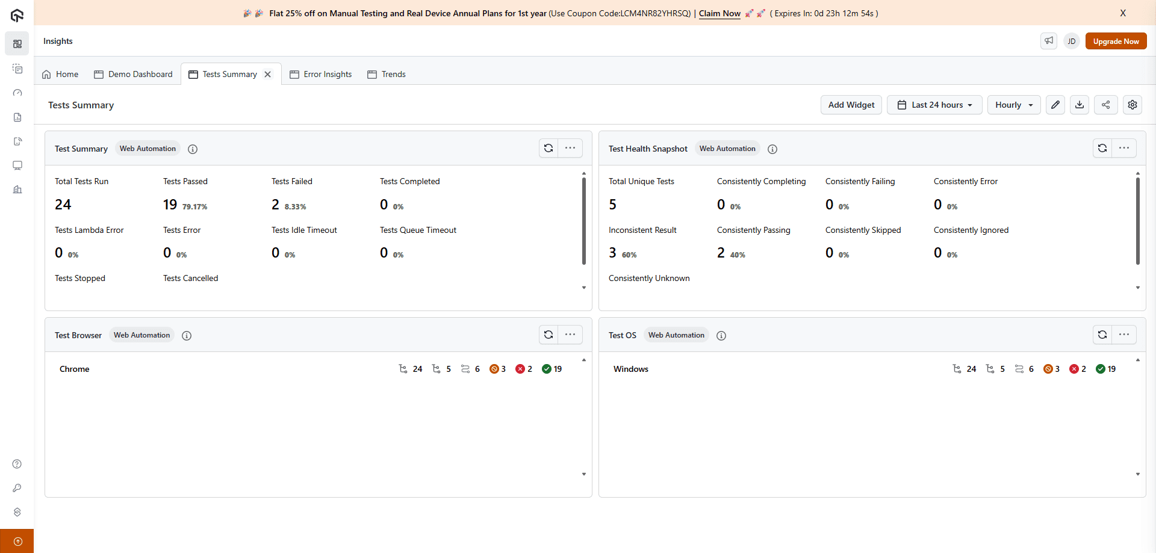
Task: Open the Trends tab
Action: (387, 74)
